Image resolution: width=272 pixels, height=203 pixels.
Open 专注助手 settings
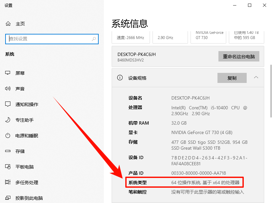[x=24, y=120]
